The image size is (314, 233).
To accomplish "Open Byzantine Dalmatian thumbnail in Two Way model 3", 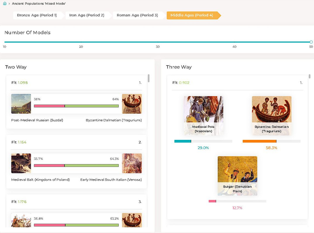I will (132, 220).
